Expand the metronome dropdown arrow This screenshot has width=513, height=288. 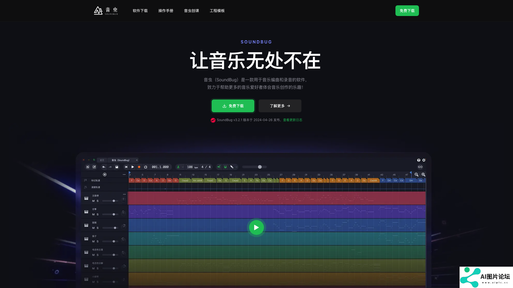click(183, 167)
